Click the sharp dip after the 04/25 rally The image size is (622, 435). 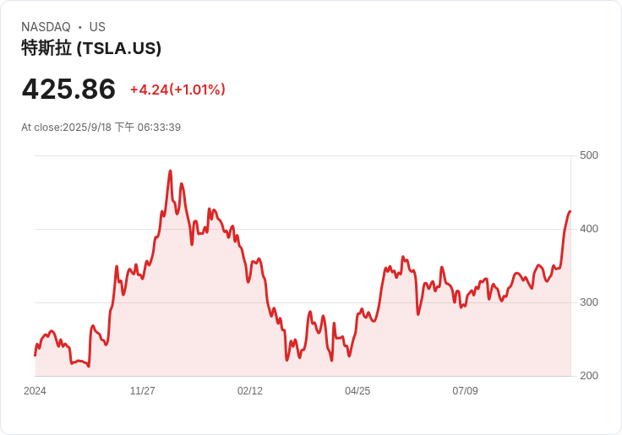click(x=417, y=314)
